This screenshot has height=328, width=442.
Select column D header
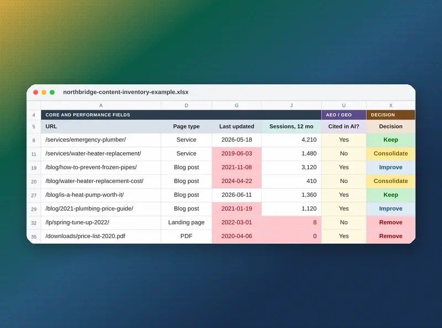(x=186, y=105)
